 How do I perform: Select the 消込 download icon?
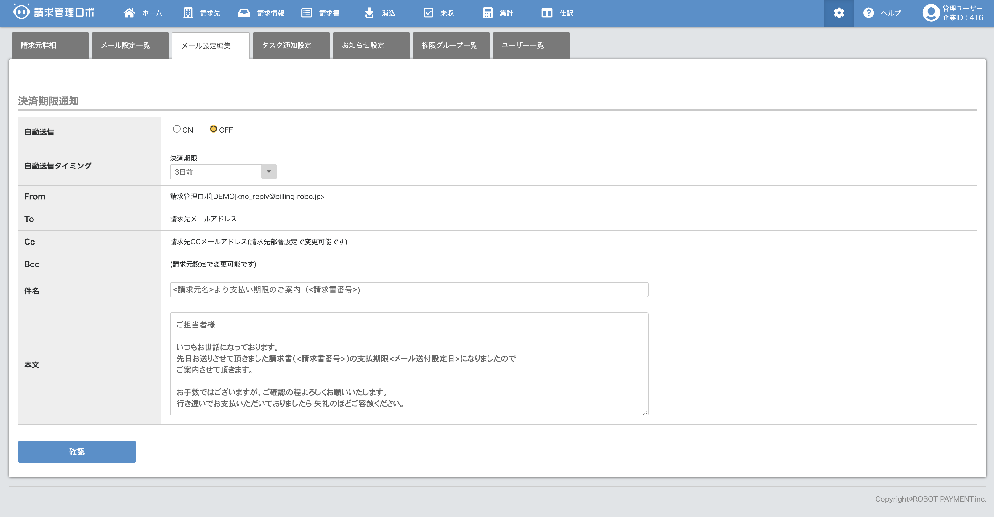[x=369, y=12]
